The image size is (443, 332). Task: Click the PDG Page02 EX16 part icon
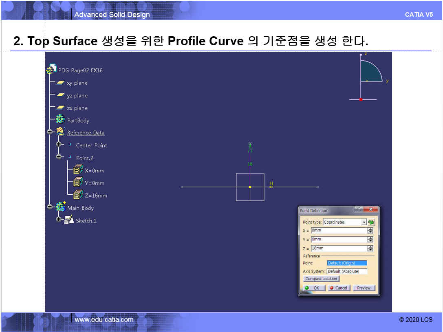tap(52, 69)
